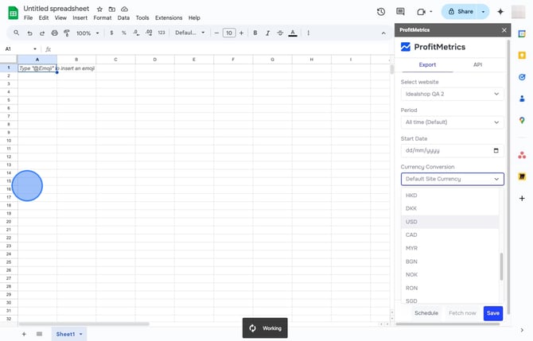Move spreadsheet using the folder icon

pyautogui.click(x=112, y=10)
